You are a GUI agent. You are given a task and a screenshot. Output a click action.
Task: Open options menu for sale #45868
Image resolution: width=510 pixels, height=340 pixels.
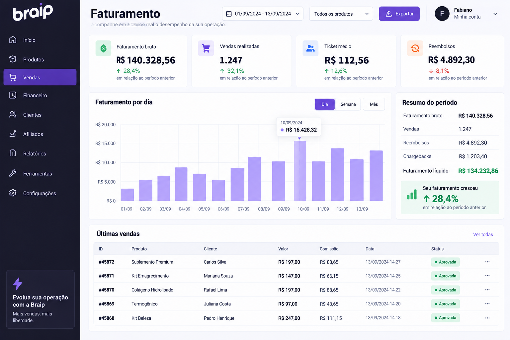(x=487, y=318)
